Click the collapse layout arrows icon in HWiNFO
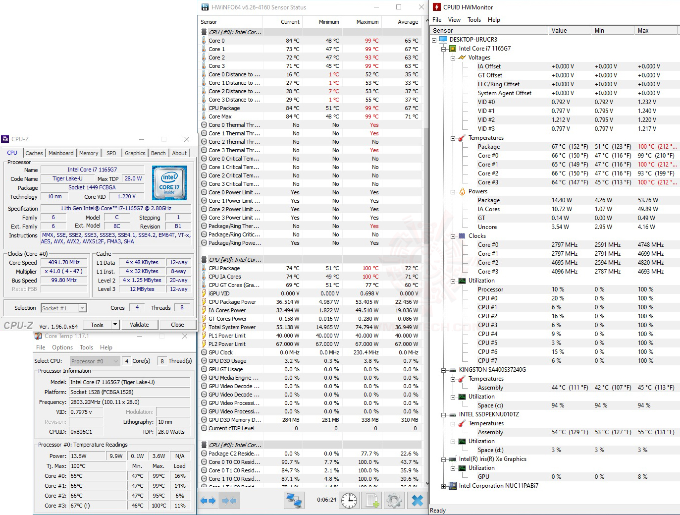The width and height of the screenshot is (680, 515). click(x=229, y=501)
